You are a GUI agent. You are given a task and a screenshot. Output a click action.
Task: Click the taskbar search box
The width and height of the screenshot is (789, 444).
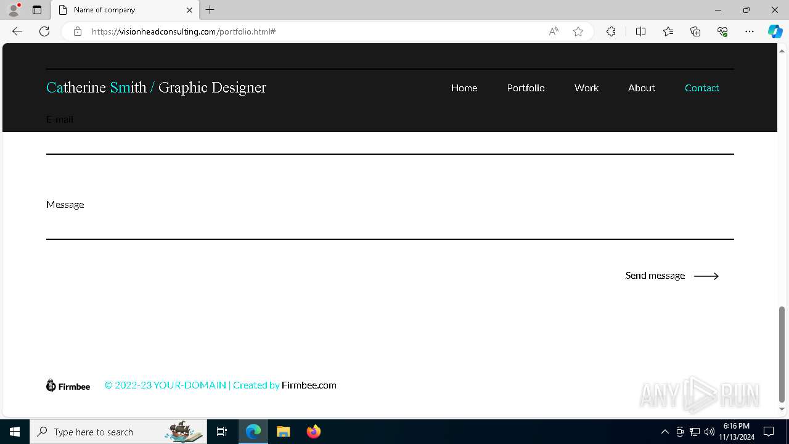(118, 432)
